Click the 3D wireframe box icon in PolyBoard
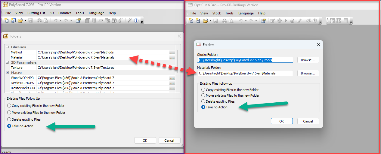 point(114,20)
